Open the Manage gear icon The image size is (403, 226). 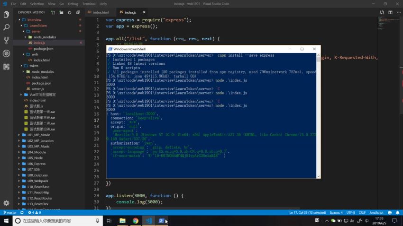(6, 203)
